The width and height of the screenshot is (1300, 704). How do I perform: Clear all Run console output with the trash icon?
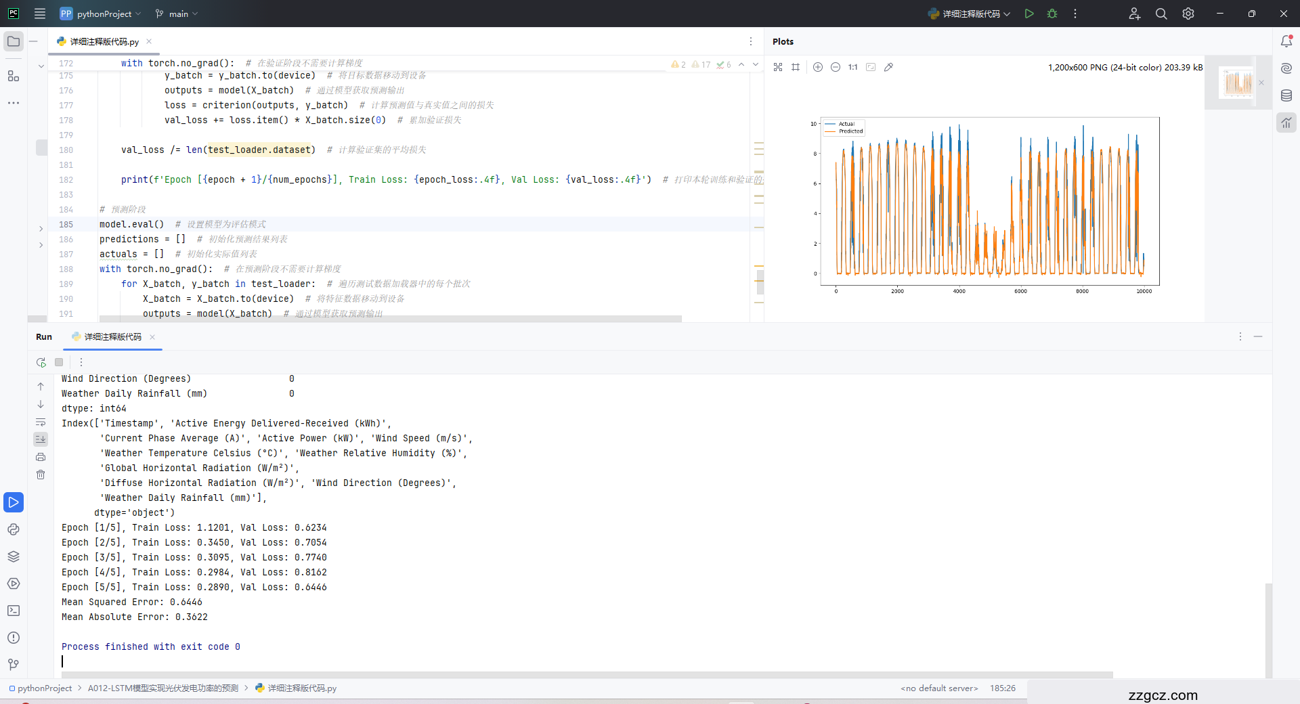click(x=41, y=475)
